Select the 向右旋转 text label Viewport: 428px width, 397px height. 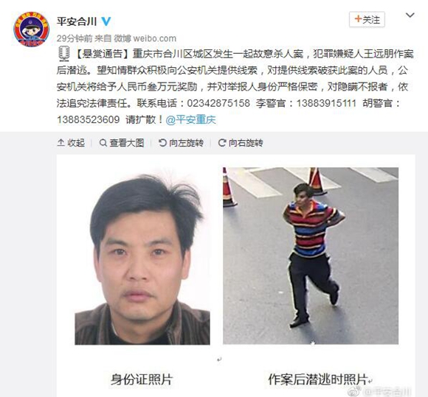(x=246, y=143)
